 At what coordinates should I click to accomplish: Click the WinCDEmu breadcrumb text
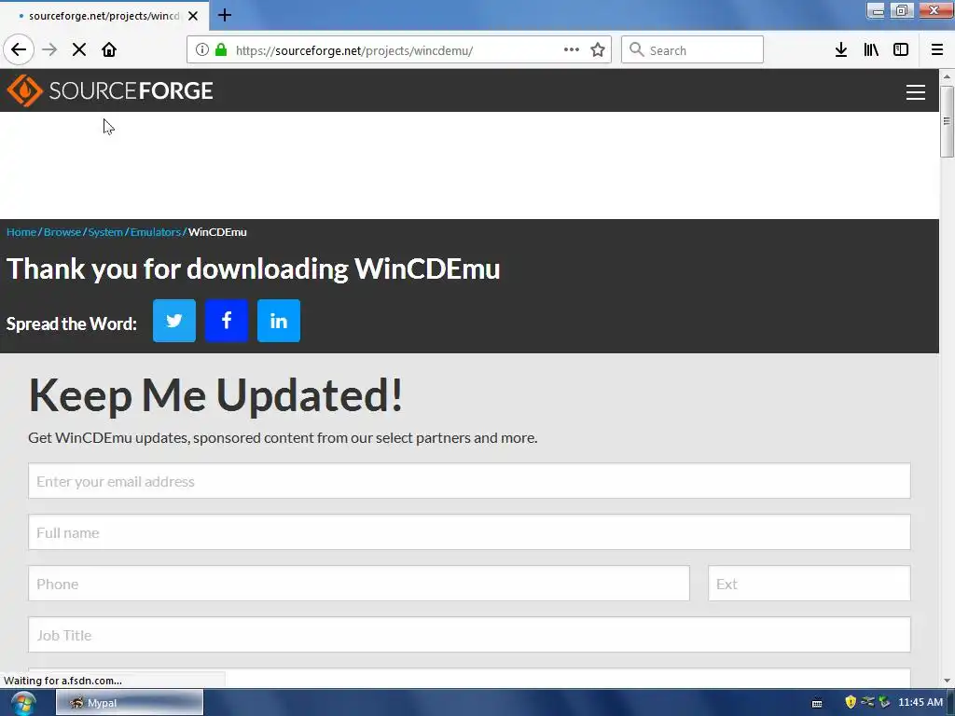tap(217, 232)
